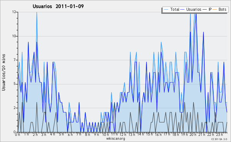Click the x-axis label '22 h'
The height and width of the screenshot is (142, 231).
point(211,135)
